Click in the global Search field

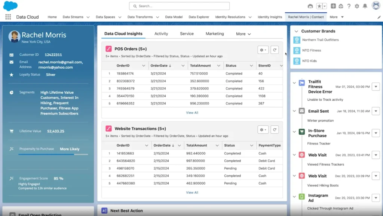(x=179, y=6)
